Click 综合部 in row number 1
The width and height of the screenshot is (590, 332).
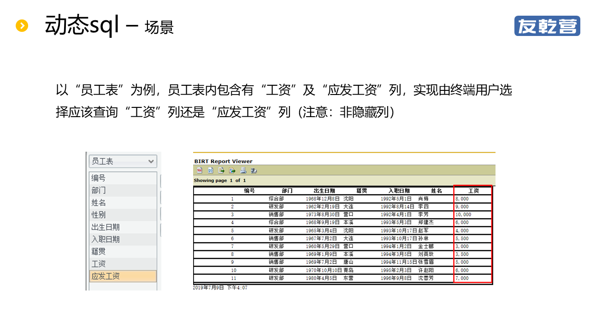[277, 199]
